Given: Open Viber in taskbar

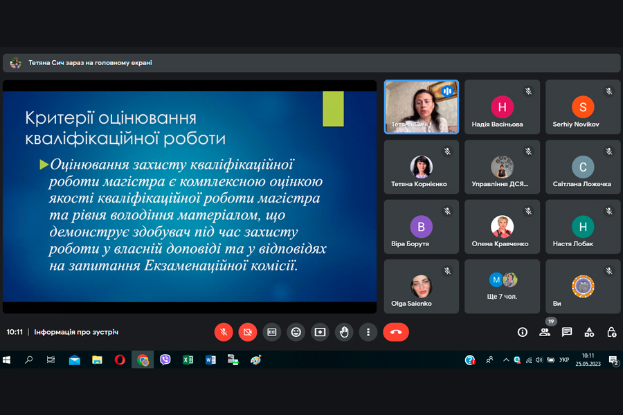Looking at the screenshot, I should pyautogui.click(x=165, y=360).
